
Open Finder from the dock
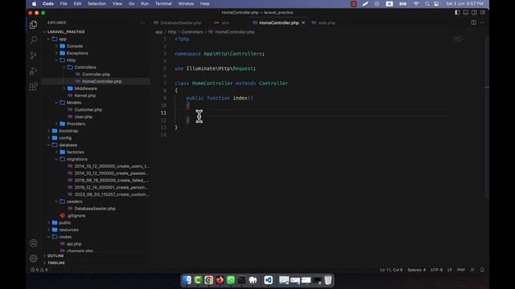pos(187,280)
